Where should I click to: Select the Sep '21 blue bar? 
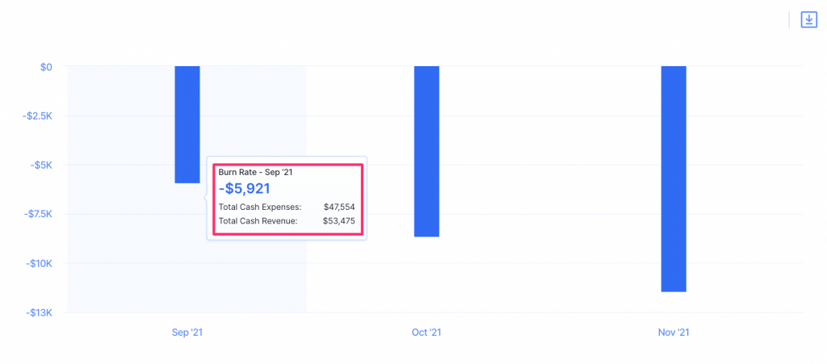pyautogui.click(x=187, y=124)
